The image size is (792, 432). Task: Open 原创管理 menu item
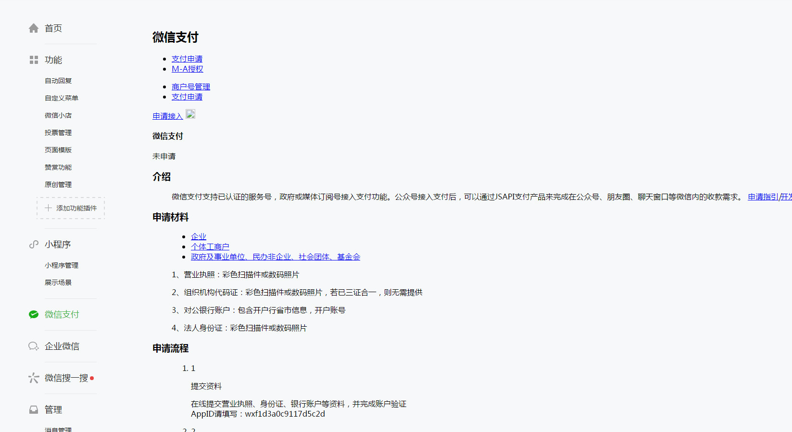coord(58,185)
